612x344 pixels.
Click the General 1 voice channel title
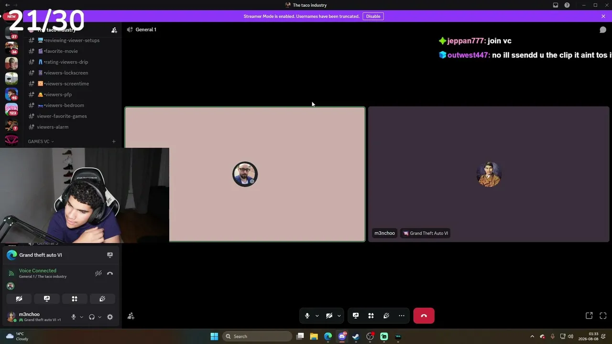(x=146, y=30)
